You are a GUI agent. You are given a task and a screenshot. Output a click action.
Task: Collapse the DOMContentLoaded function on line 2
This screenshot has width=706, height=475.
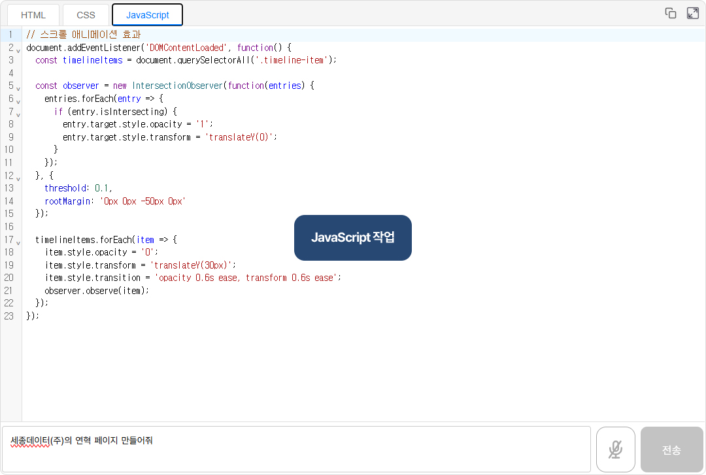click(x=18, y=50)
